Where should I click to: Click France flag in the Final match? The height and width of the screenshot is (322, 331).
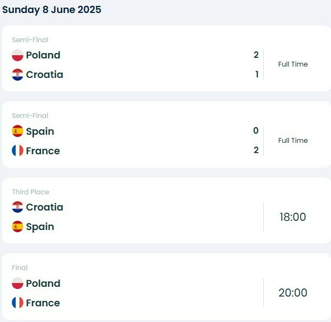pos(17,303)
